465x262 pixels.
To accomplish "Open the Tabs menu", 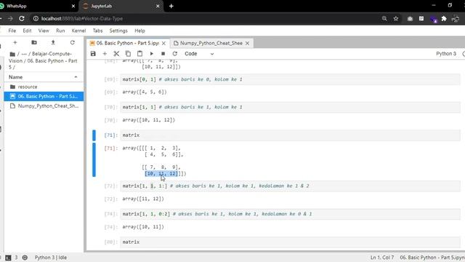I will [97, 31].
